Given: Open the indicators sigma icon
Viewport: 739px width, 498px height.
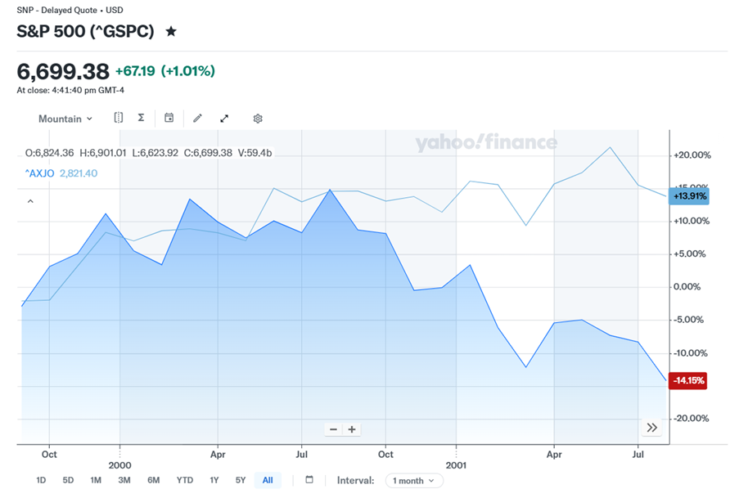Looking at the screenshot, I should (x=141, y=118).
